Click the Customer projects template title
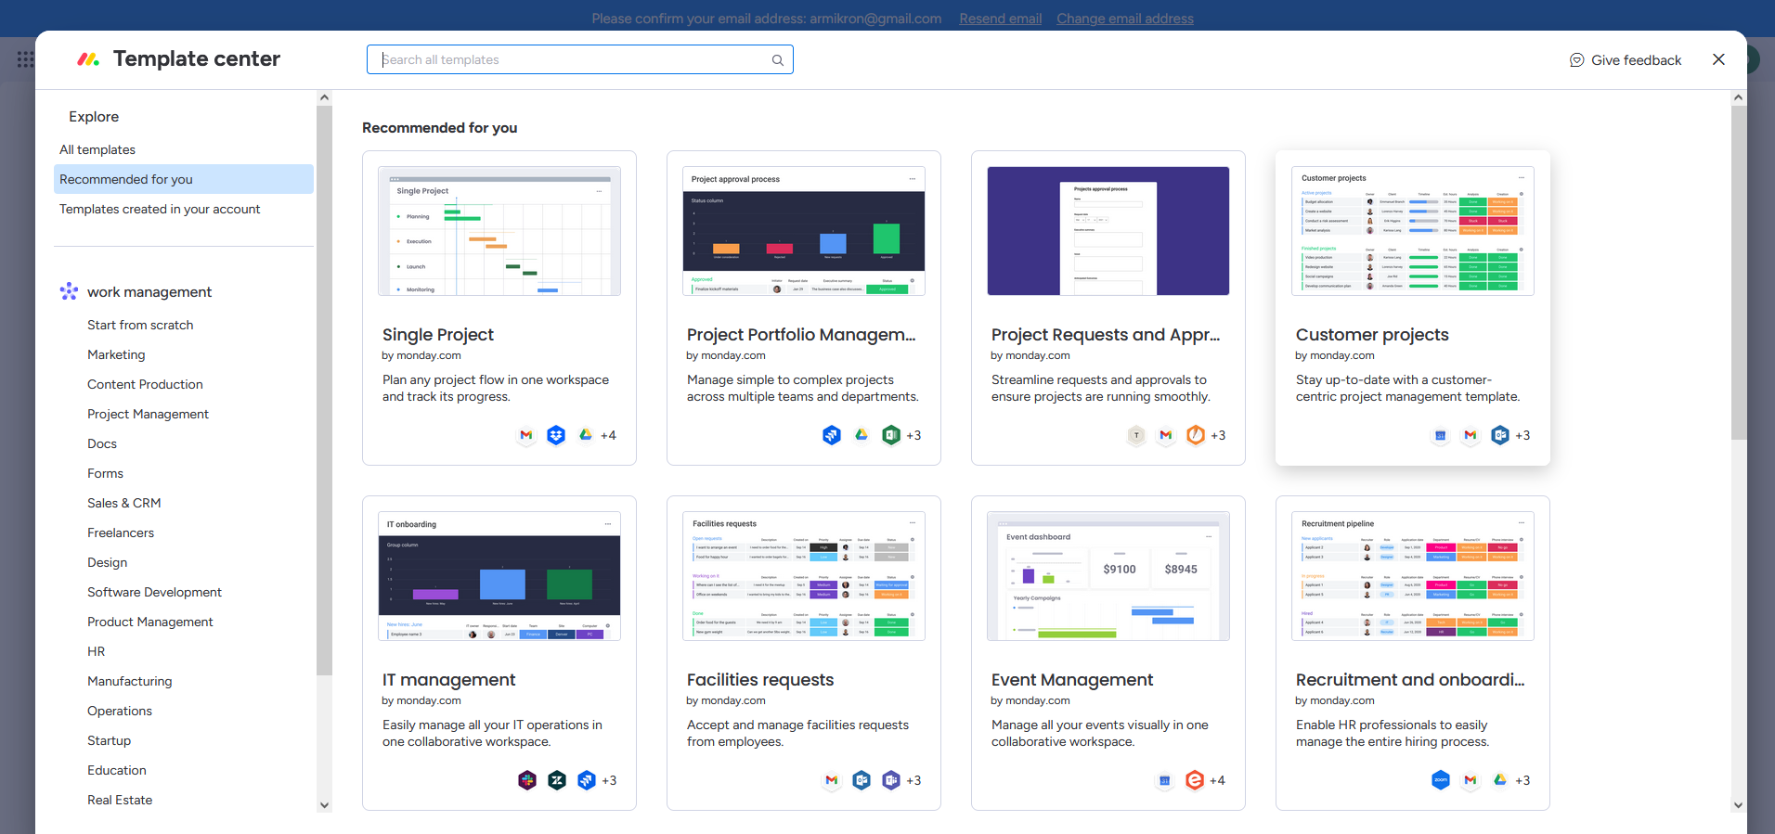Viewport: 1775px width, 834px height. coord(1372,335)
